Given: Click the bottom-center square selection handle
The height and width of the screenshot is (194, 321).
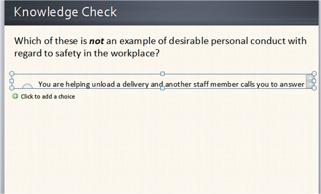Looking at the screenshot, I should pyautogui.click(x=163, y=88).
